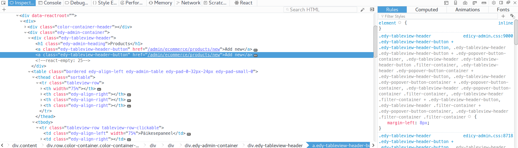Open the Memory tab
This screenshot has width=518, height=148.
(x=161, y=3)
